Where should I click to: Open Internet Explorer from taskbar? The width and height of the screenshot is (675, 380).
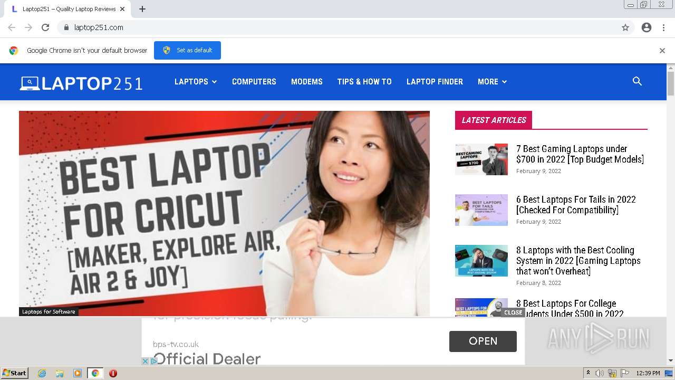42,373
